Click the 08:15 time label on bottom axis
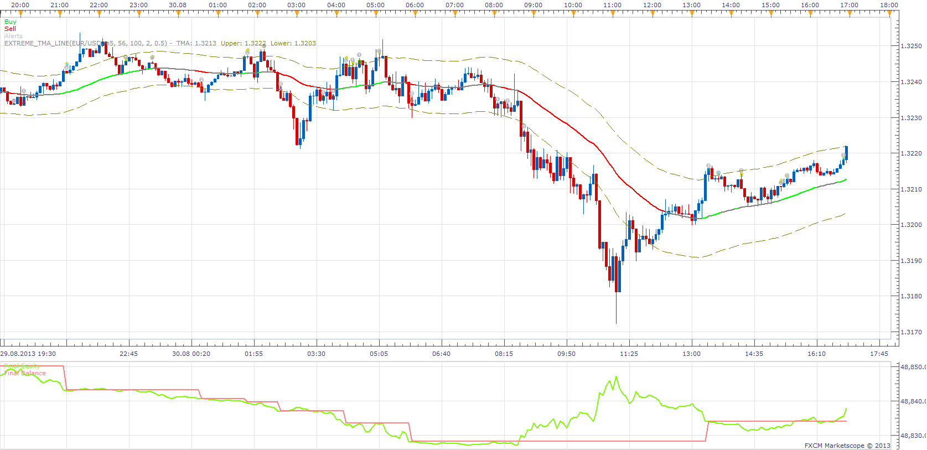This screenshot has width=927, height=450. 504,354
